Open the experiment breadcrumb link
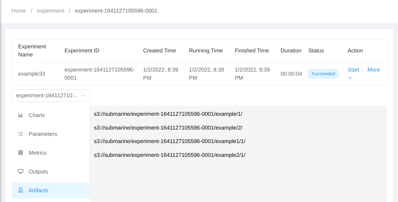 click(51, 11)
